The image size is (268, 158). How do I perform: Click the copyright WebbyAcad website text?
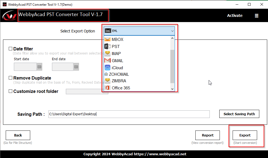tap(135, 154)
